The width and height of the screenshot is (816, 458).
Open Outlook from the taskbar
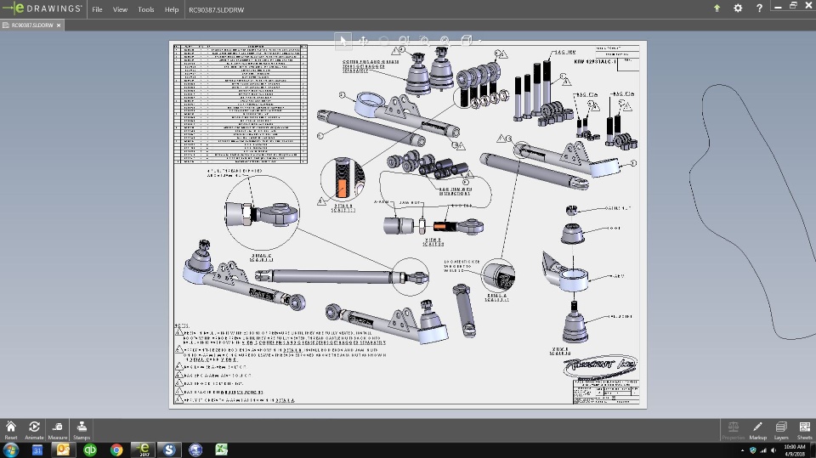pyautogui.click(x=63, y=450)
